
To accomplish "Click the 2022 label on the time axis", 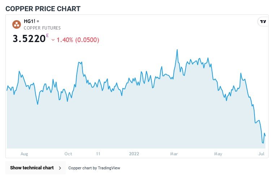I will pyautogui.click(x=134, y=154).
